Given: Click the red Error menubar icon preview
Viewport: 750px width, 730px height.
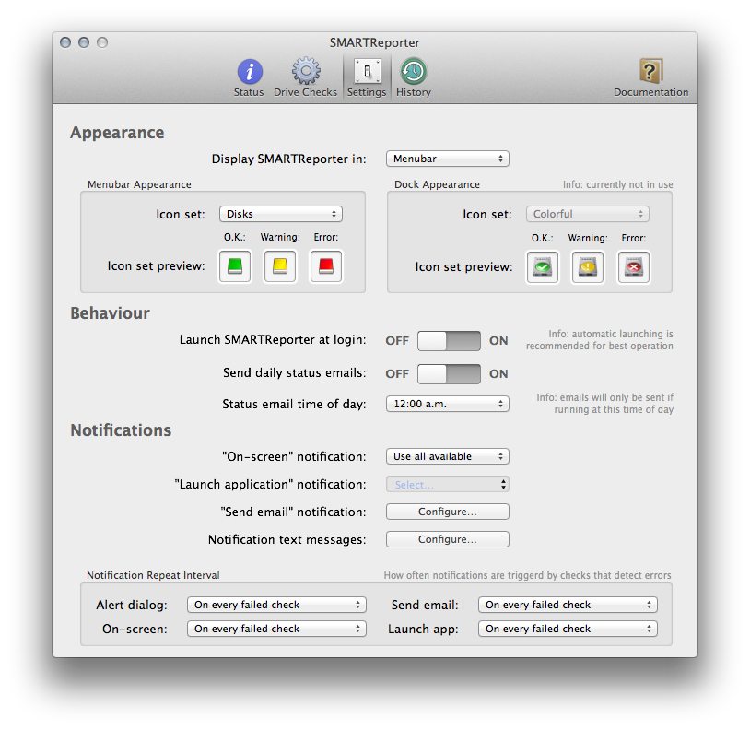Looking at the screenshot, I should point(326,266).
